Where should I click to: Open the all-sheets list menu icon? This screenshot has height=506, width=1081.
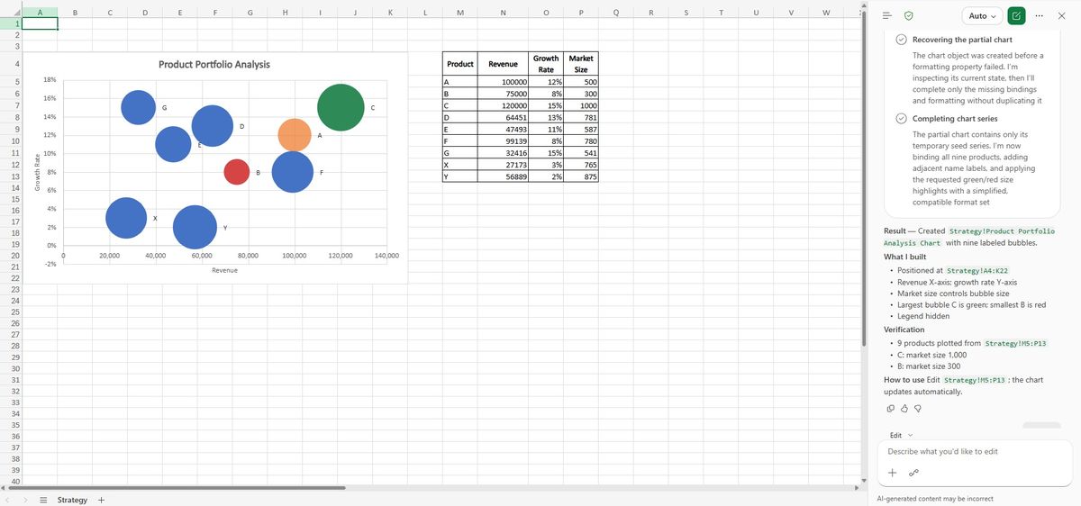pyautogui.click(x=43, y=500)
